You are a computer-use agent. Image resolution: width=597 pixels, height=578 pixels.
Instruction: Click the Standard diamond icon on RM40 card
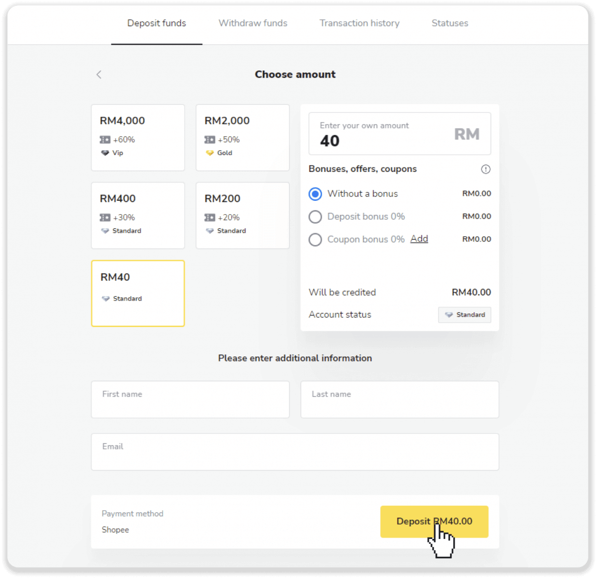tap(106, 299)
